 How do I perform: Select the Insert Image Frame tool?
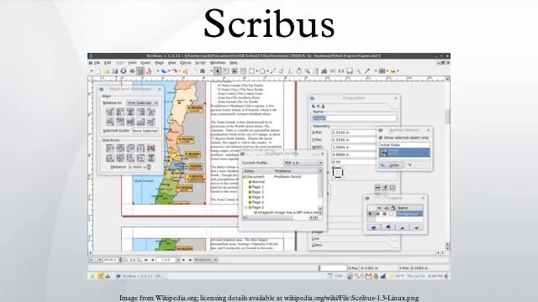point(235,70)
